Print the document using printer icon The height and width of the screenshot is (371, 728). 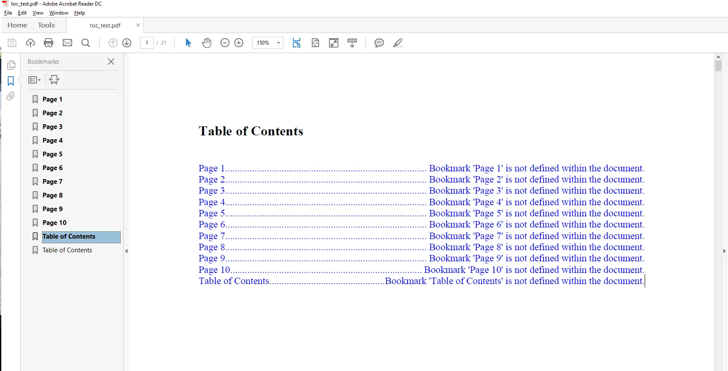coord(49,43)
